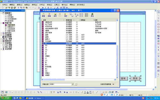This screenshot has height=100, width=160.
Task: Expand the 命令语言 tree node
Action: click(x=1, y=33)
